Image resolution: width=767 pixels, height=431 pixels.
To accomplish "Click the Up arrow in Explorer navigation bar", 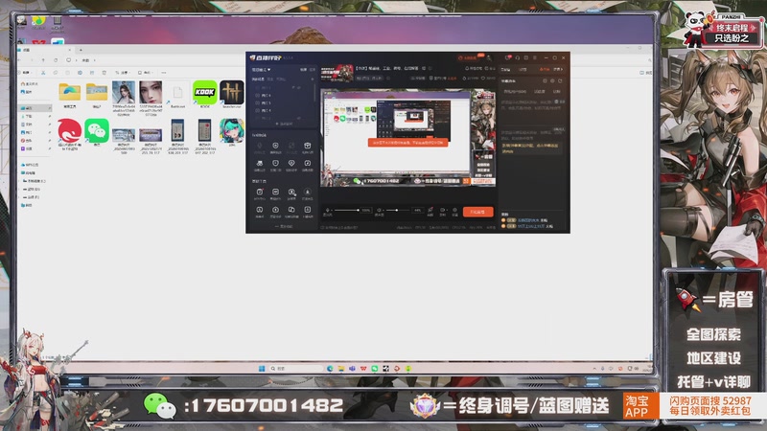I will pyautogui.click(x=43, y=60).
